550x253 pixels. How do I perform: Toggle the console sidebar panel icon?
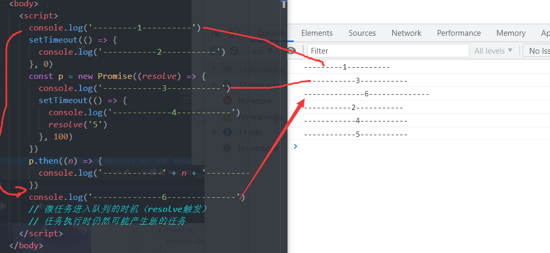point(216,50)
